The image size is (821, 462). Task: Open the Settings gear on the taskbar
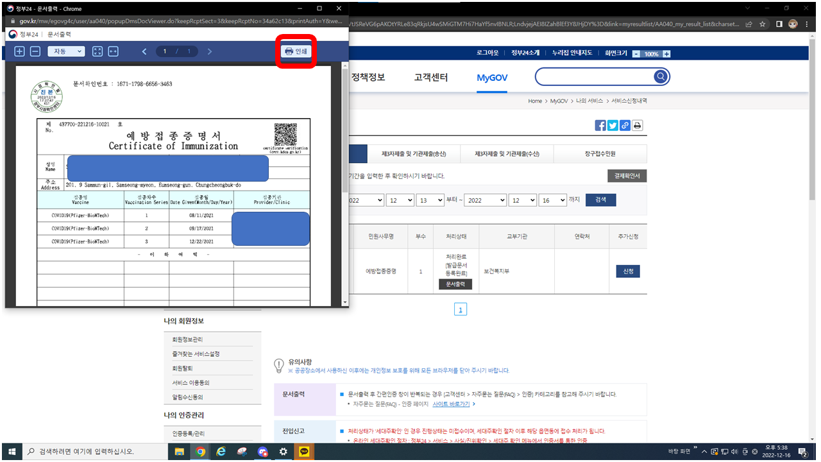pyautogui.click(x=283, y=452)
